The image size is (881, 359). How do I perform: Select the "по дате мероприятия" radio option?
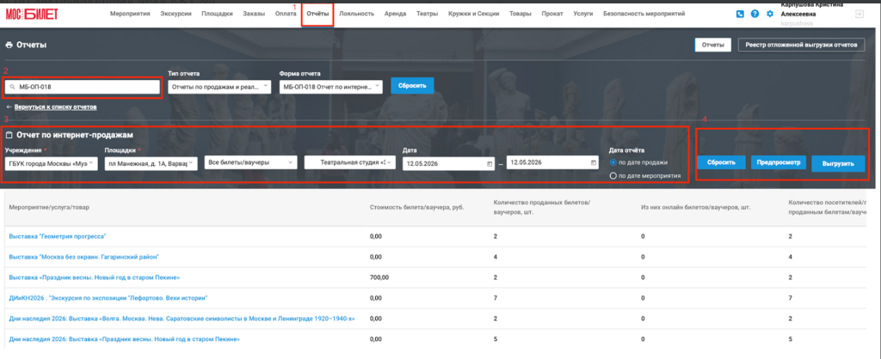[x=613, y=176]
